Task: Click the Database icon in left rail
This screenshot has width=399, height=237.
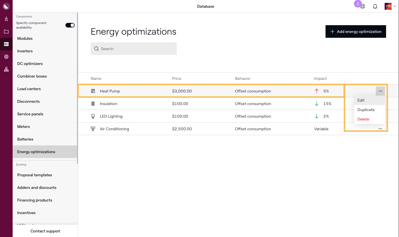Action: (x=6, y=44)
